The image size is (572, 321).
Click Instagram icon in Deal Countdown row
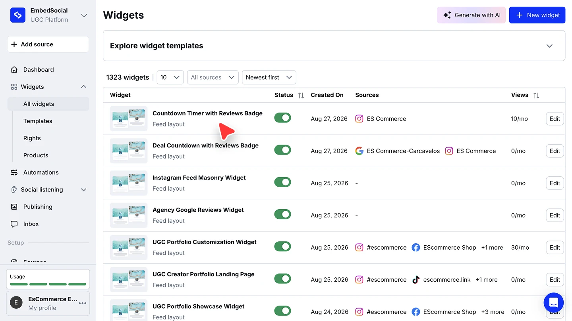pos(449,151)
